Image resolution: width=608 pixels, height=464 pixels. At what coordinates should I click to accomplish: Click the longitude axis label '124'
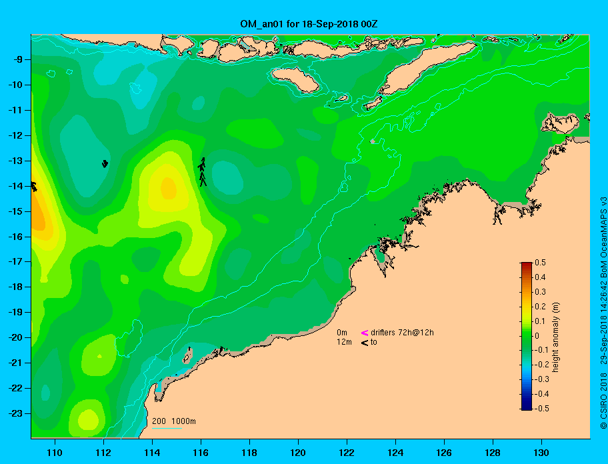(x=395, y=453)
